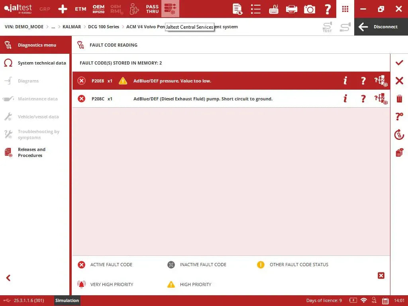Expand the breadcrumb ellipsis
This screenshot has height=306, width=408.
53,27
